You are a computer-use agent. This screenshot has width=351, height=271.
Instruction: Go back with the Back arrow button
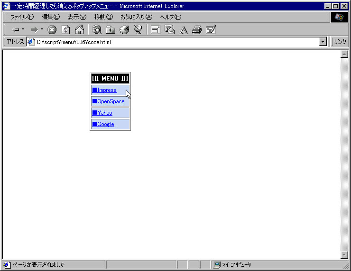coord(16,29)
